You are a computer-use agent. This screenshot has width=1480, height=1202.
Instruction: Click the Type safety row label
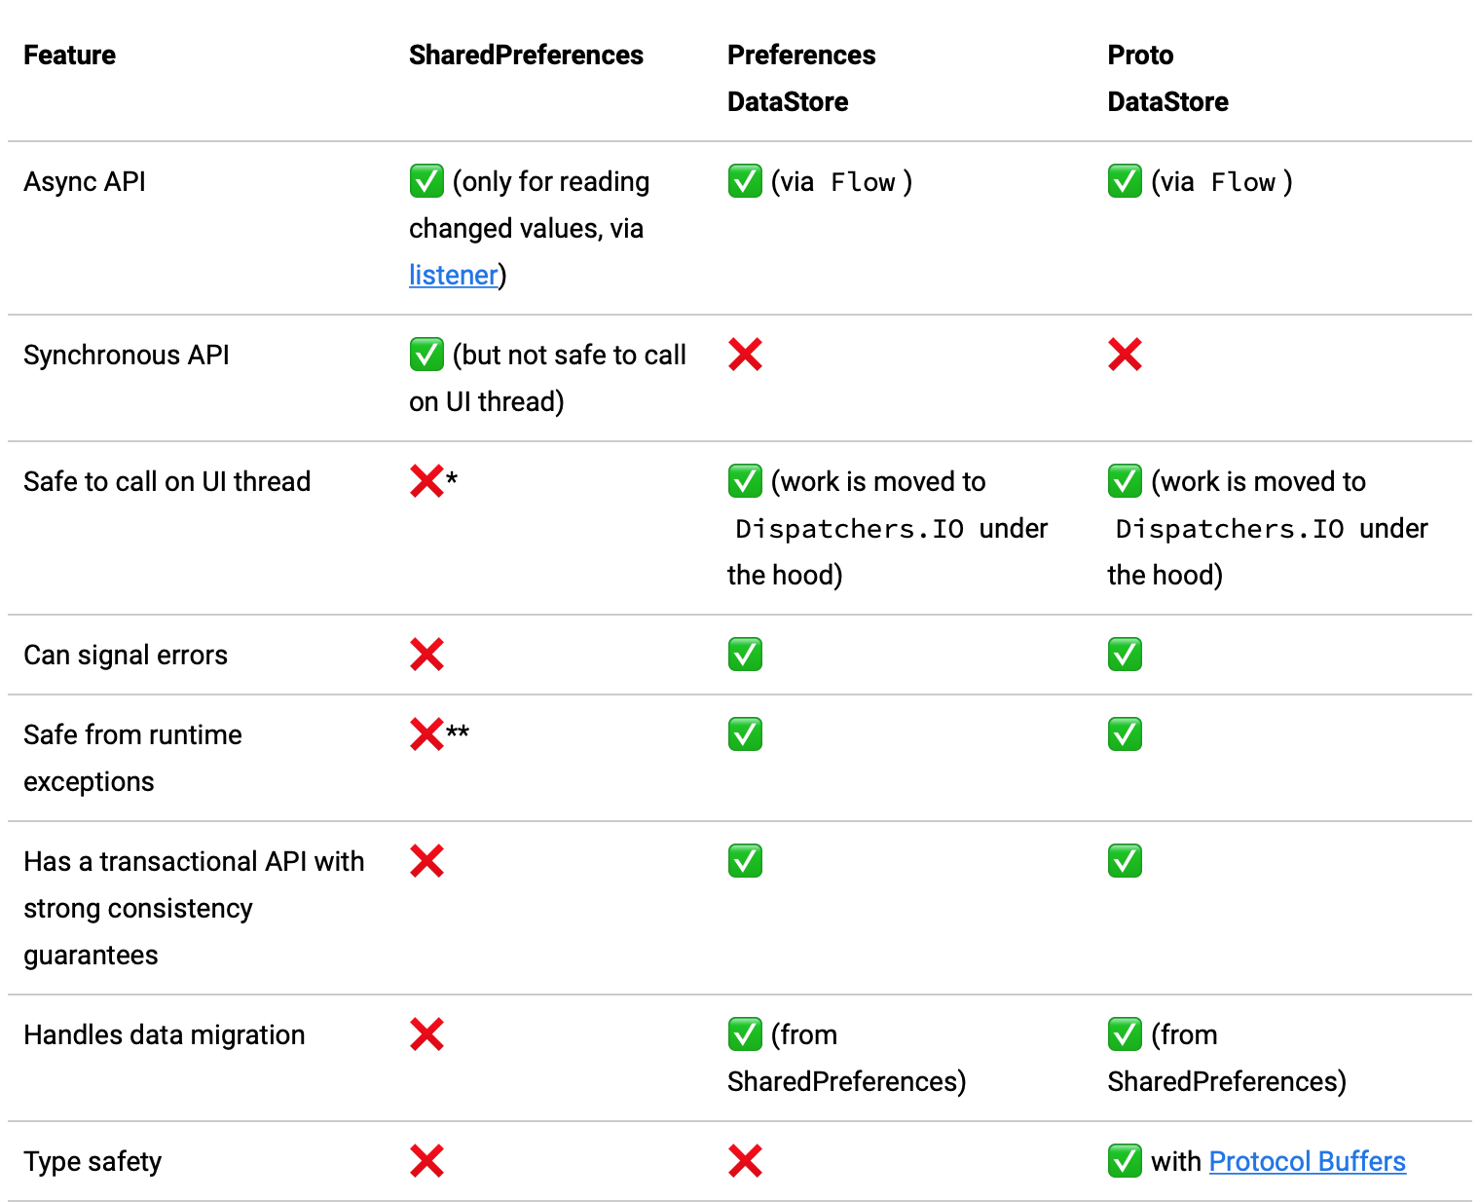click(92, 1161)
